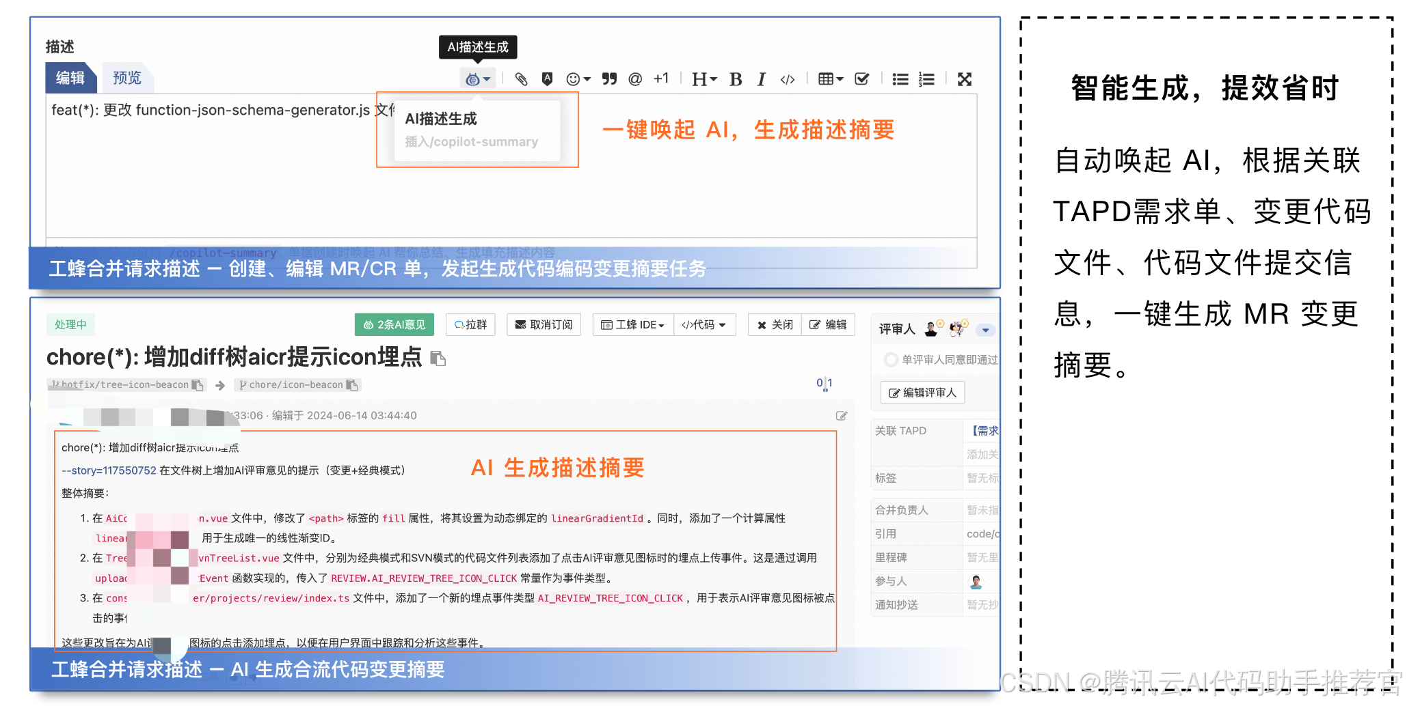Insert a block quote
This screenshot has width=1407, height=706.
coord(609,79)
